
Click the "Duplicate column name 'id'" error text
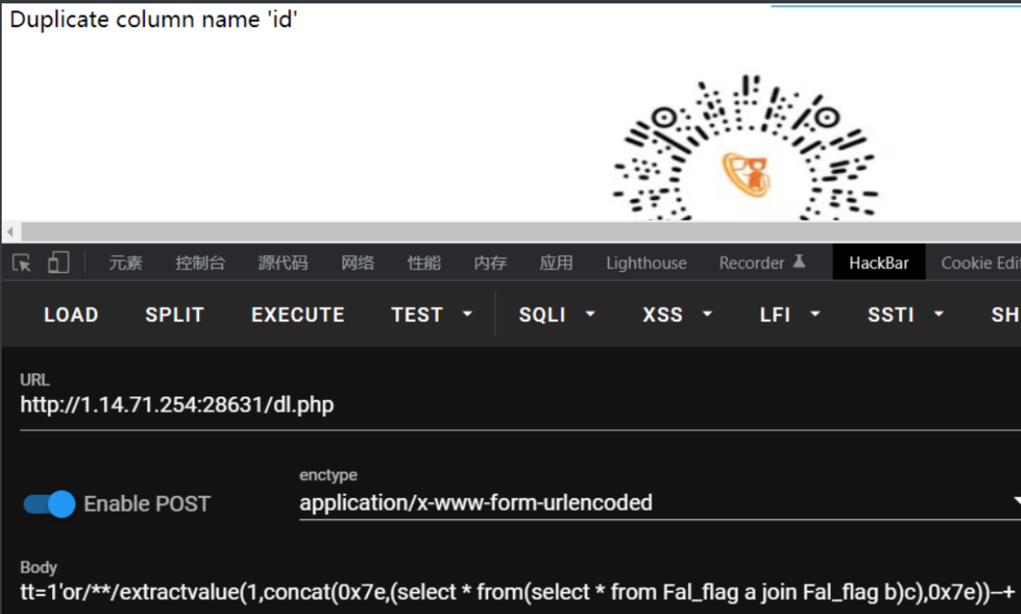click(154, 20)
